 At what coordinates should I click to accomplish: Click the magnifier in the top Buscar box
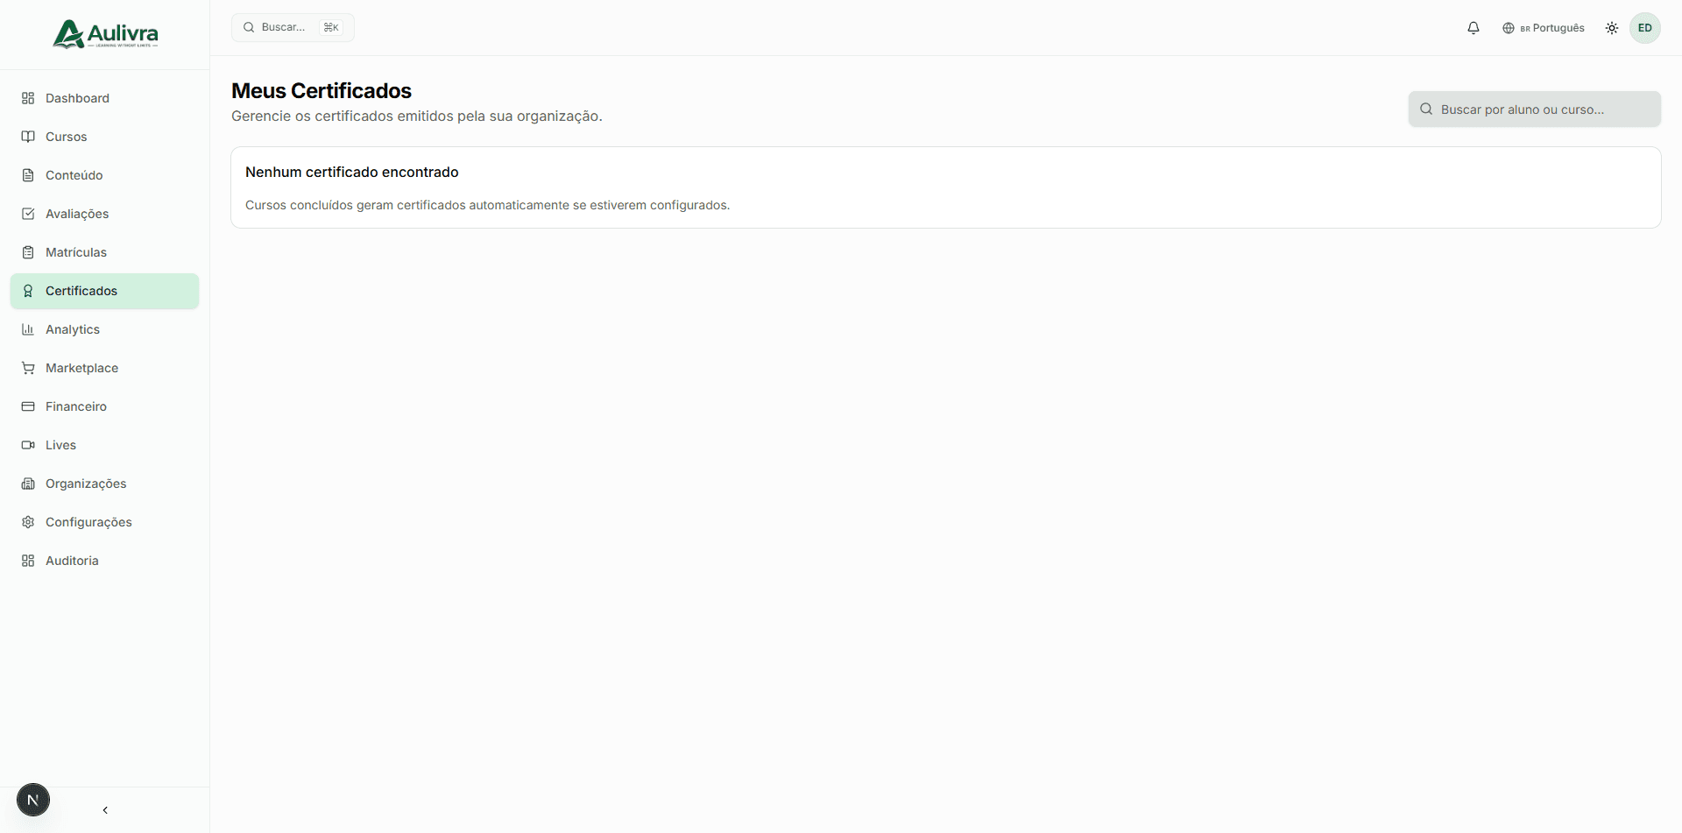point(249,27)
